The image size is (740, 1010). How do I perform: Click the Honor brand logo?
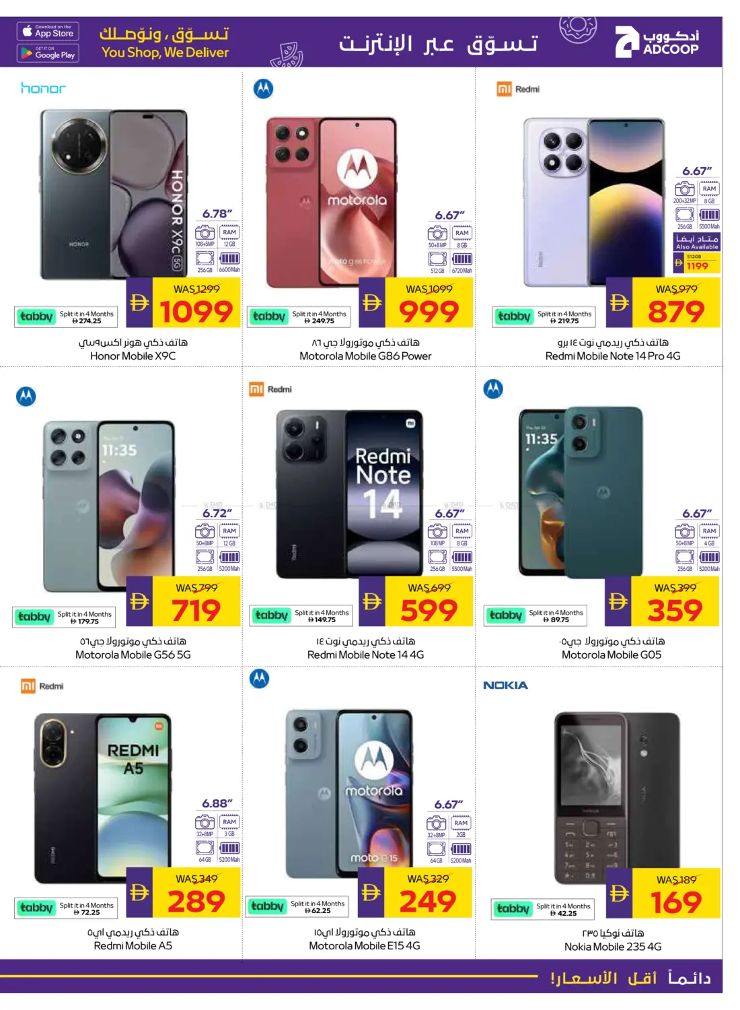tap(43, 88)
